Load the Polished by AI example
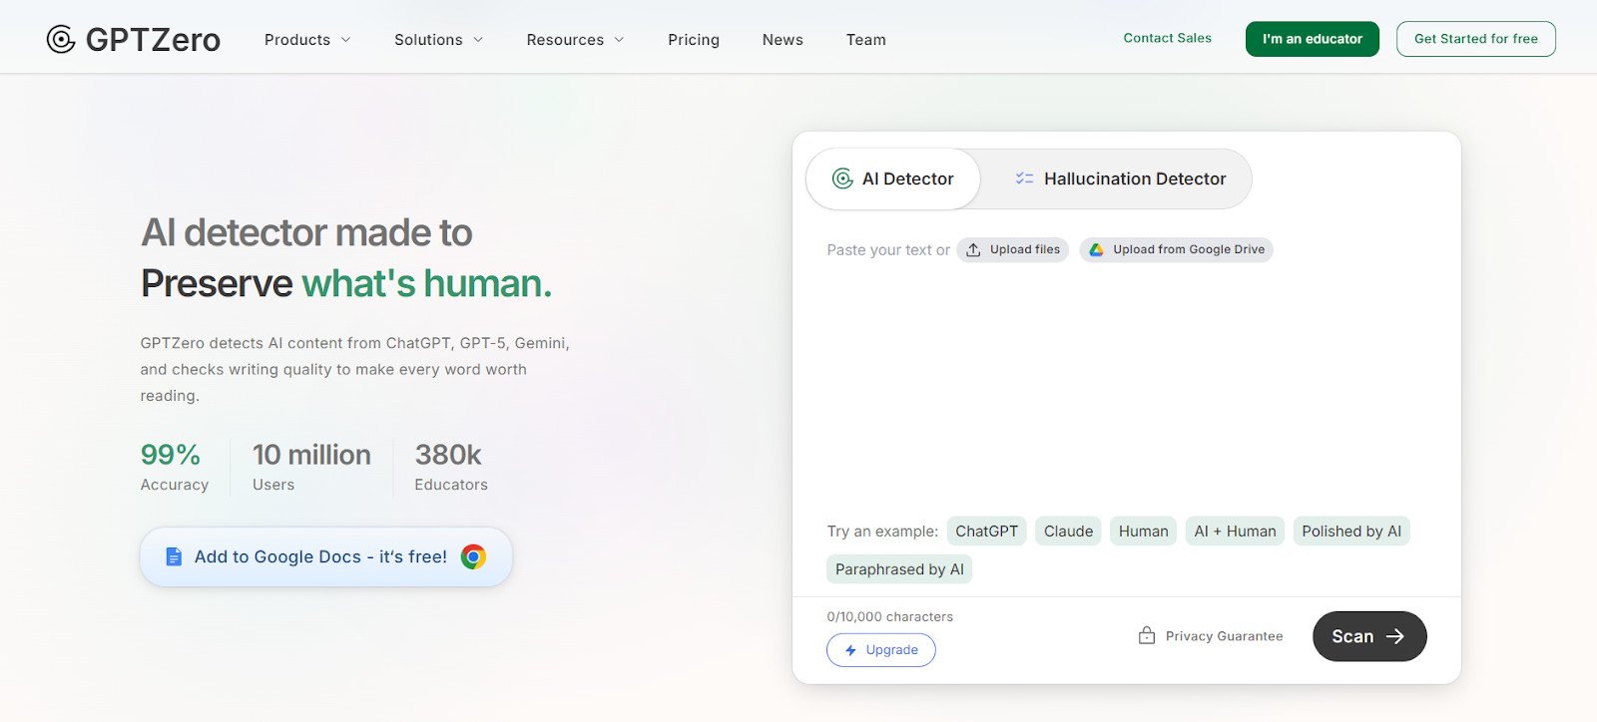Screen dimensions: 1597x722 pyautogui.click(x=1351, y=532)
